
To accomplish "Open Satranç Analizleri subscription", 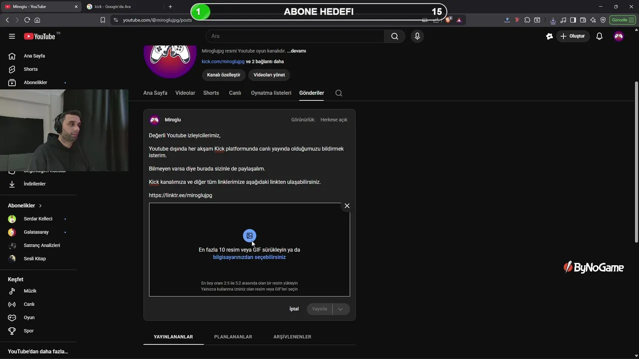I will click(x=42, y=245).
